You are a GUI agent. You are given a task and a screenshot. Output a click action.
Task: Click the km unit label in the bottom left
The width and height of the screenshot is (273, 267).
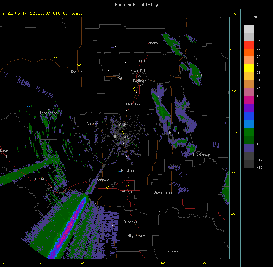(5, 263)
